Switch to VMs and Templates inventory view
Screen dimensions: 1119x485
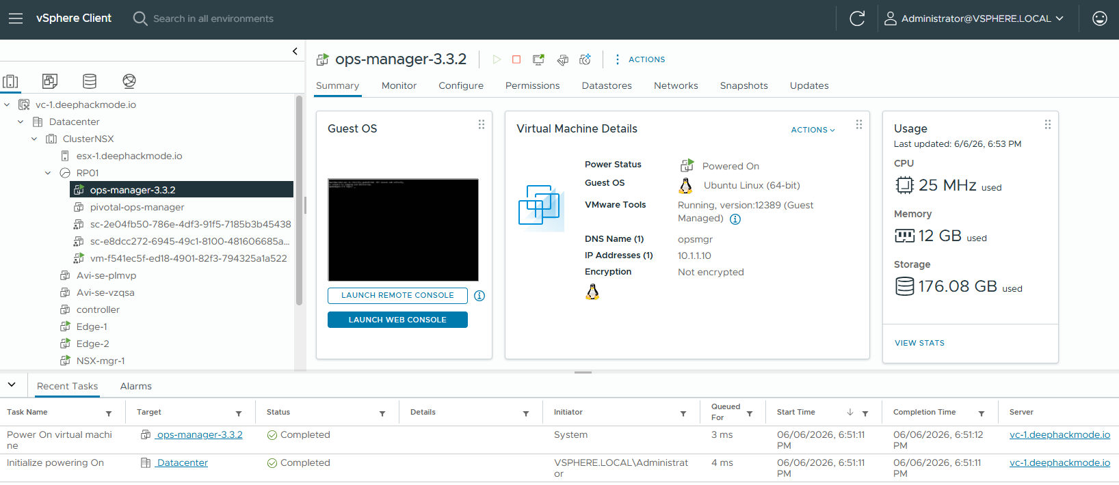(x=50, y=81)
